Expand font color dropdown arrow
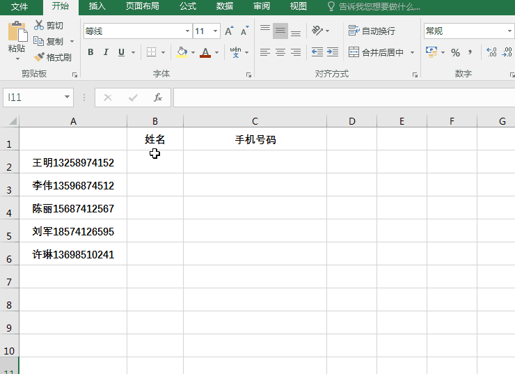 pos(216,52)
